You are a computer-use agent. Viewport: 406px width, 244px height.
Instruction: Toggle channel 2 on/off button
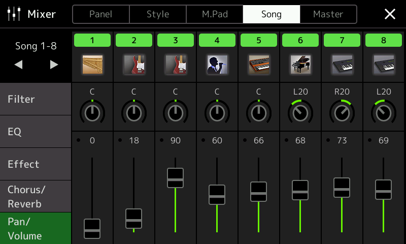pos(134,40)
